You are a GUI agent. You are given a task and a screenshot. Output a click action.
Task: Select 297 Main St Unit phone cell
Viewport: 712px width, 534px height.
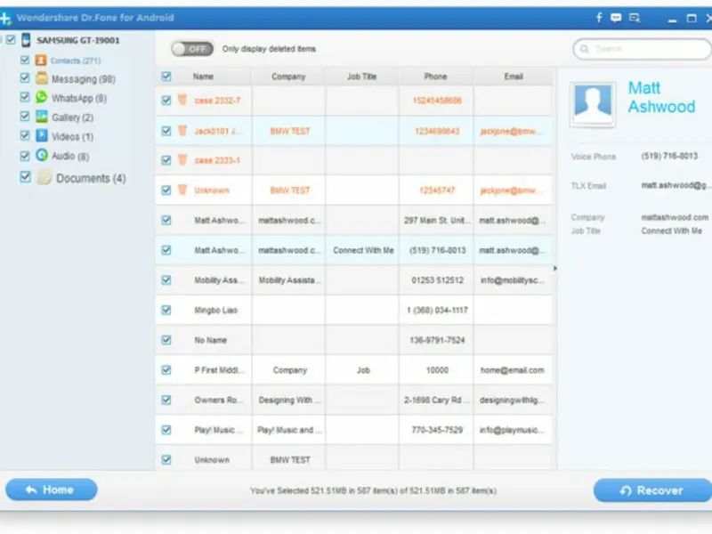[x=435, y=220]
